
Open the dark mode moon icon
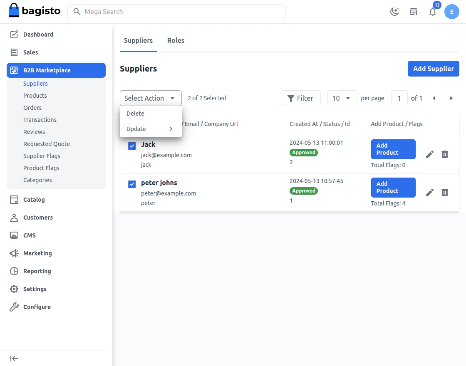[x=394, y=12]
